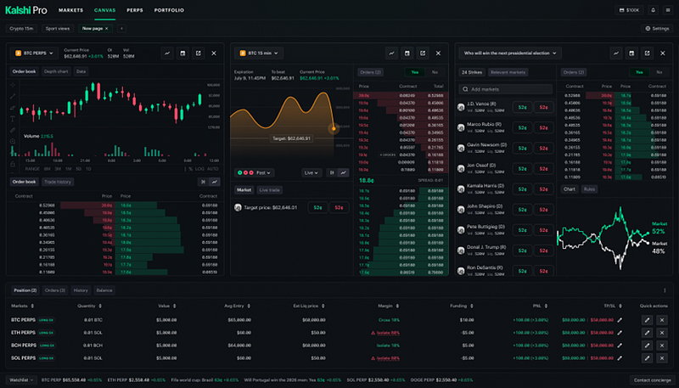Viewport: 679px width, 388px height.
Task: Sort positions by Margin column
Action: 389,306
